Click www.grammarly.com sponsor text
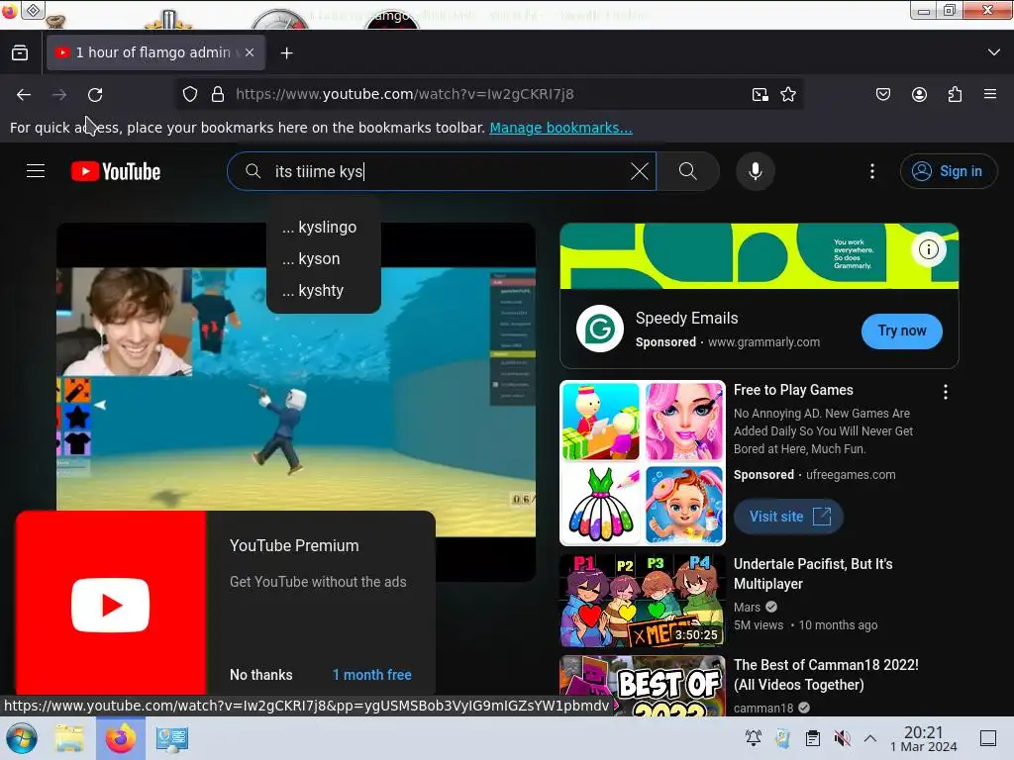This screenshot has width=1014, height=760. pos(763,342)
